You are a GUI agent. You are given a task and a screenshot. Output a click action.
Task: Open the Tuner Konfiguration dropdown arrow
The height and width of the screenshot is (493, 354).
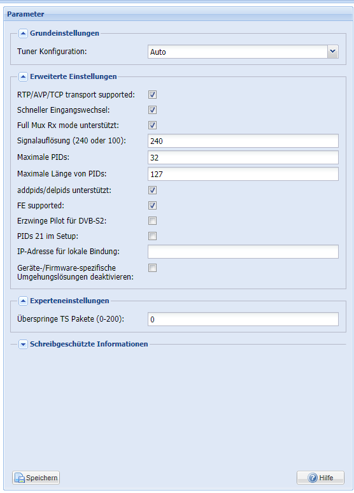tap(332, 52)
